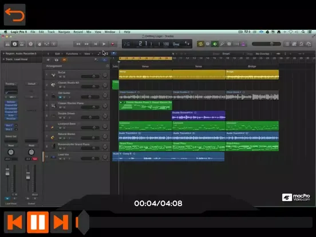The image size is (316, 237).
Task: Open the Drag No Overlap dropdown
Action: 263,54
